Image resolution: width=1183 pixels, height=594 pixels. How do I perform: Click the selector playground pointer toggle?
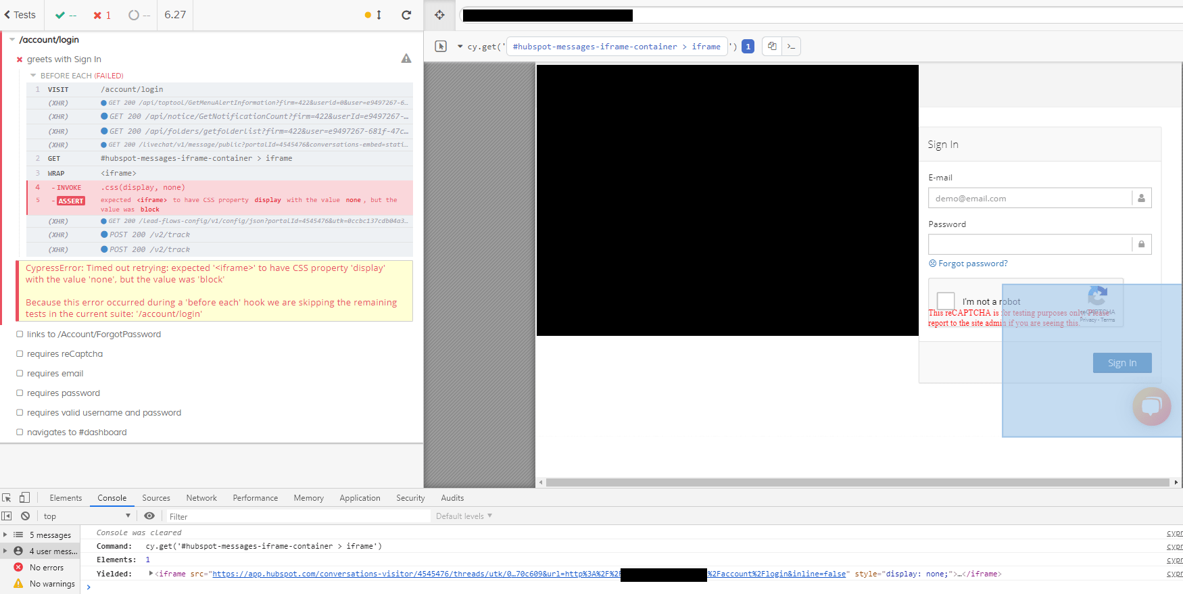[441, 46]
